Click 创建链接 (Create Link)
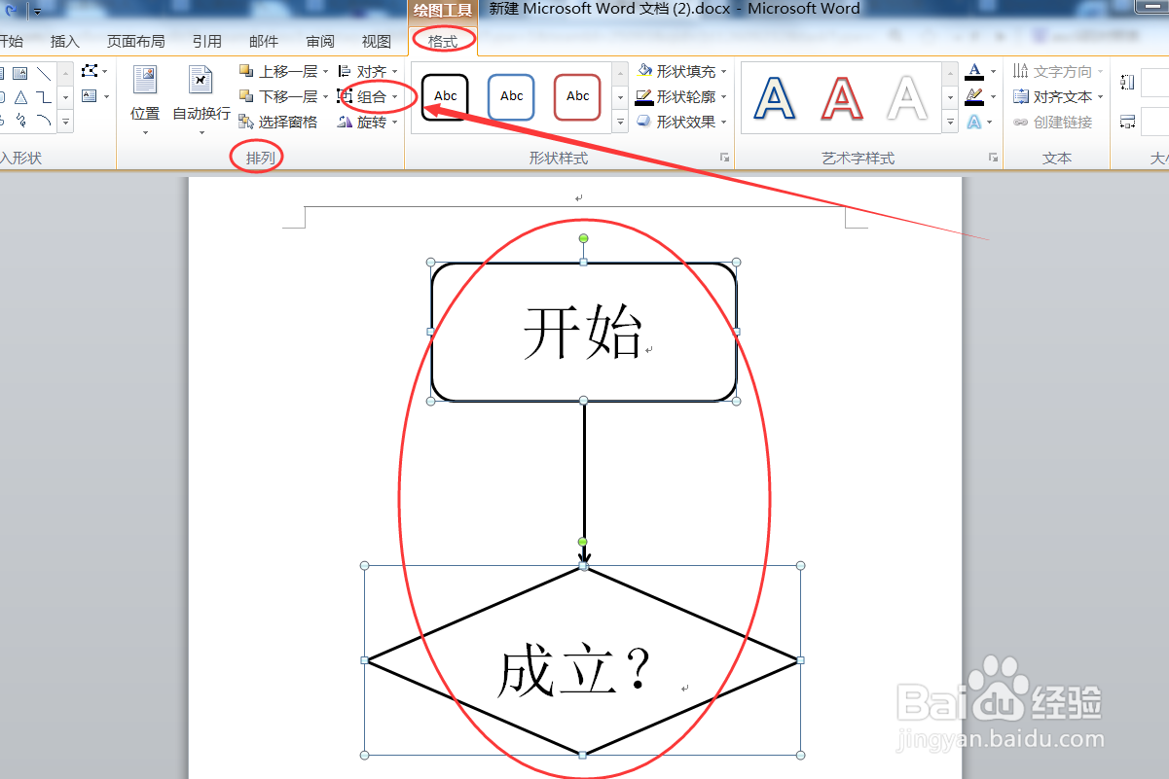 pyautogui.click(x=1052, y=122)
